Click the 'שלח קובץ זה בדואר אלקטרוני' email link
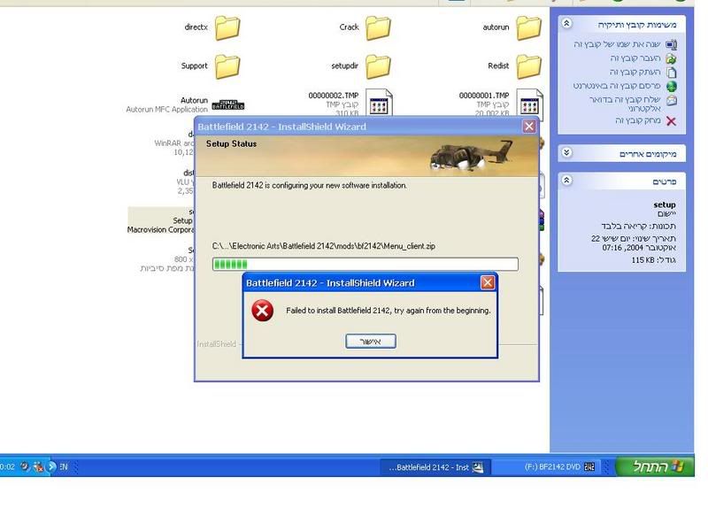Image resolution: width=708 pixels, height=531 pixels. [x=625, y=104]
